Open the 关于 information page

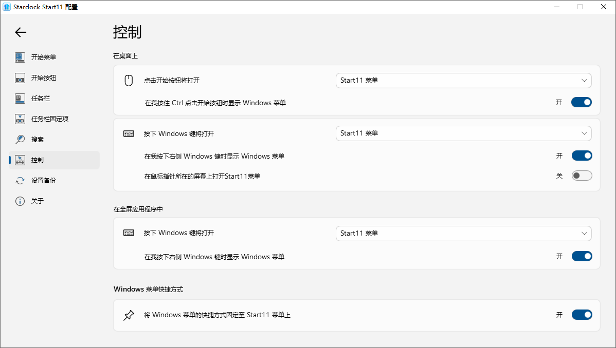(x=20, y=201)
